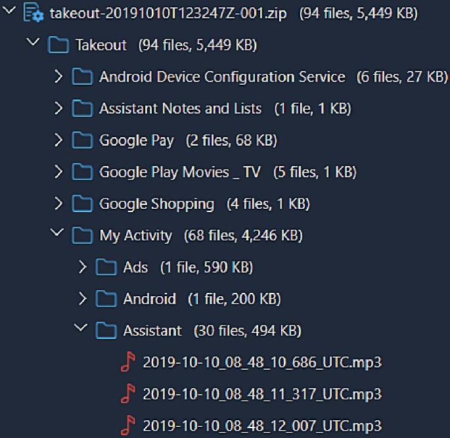Collapse the Assistant folder
Screen dimensions: 450x438
(x=82, y=330)
